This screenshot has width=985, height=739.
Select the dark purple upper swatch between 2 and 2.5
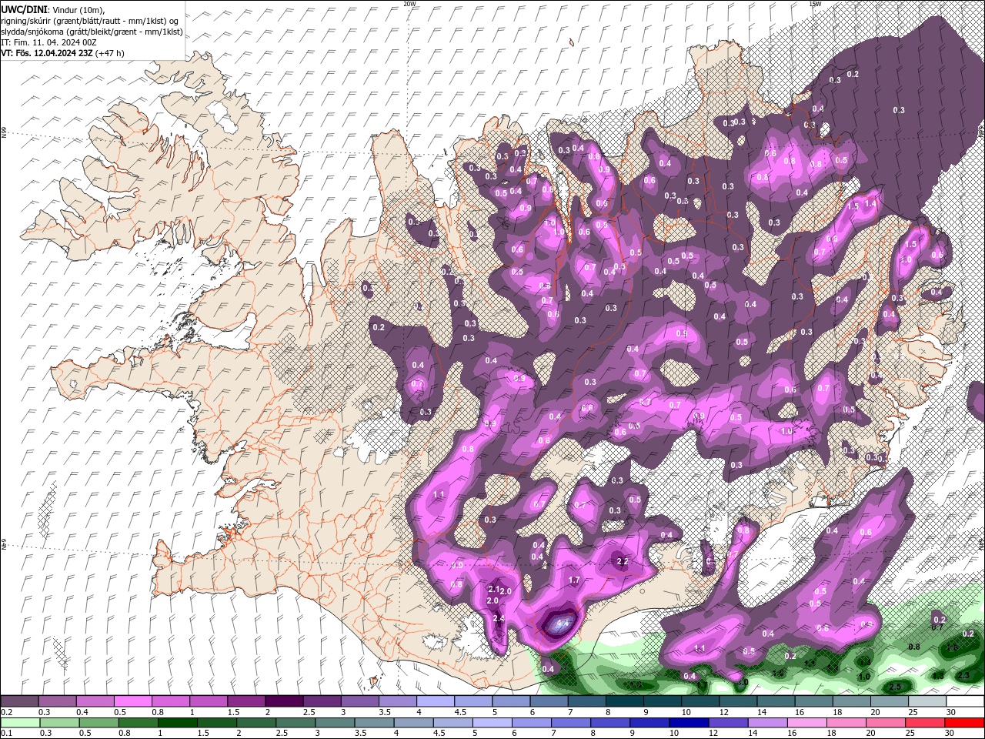[284, 701]
